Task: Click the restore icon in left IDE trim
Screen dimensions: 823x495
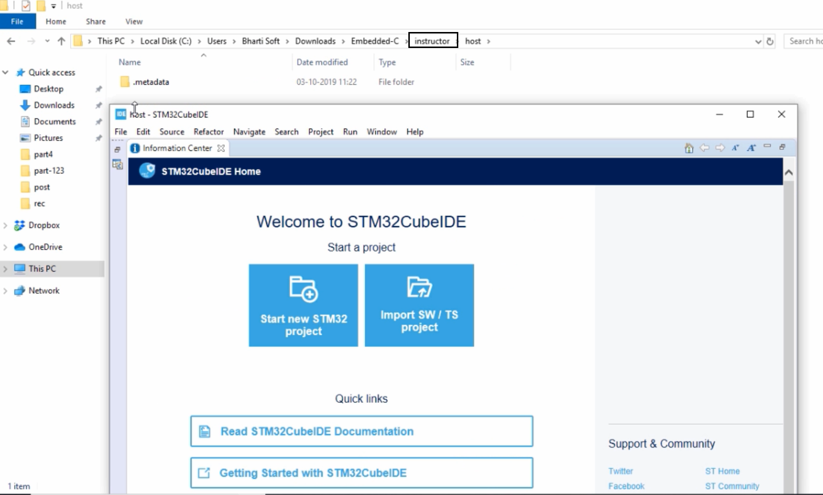Action: (117, 150)
